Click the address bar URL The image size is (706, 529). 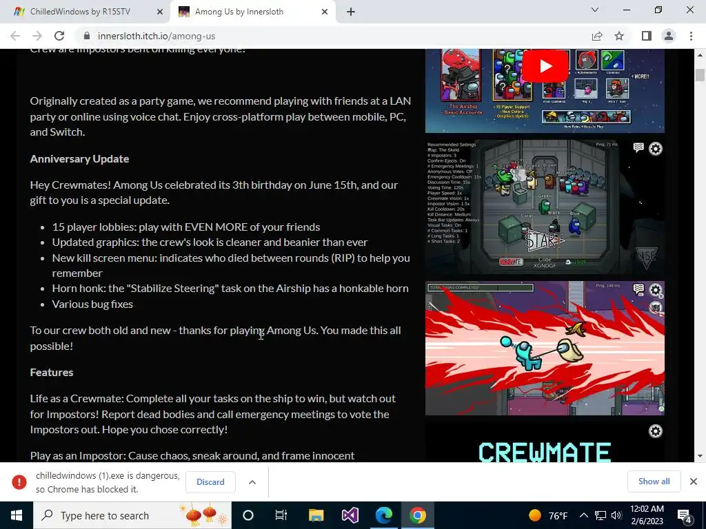click(157, 36)
